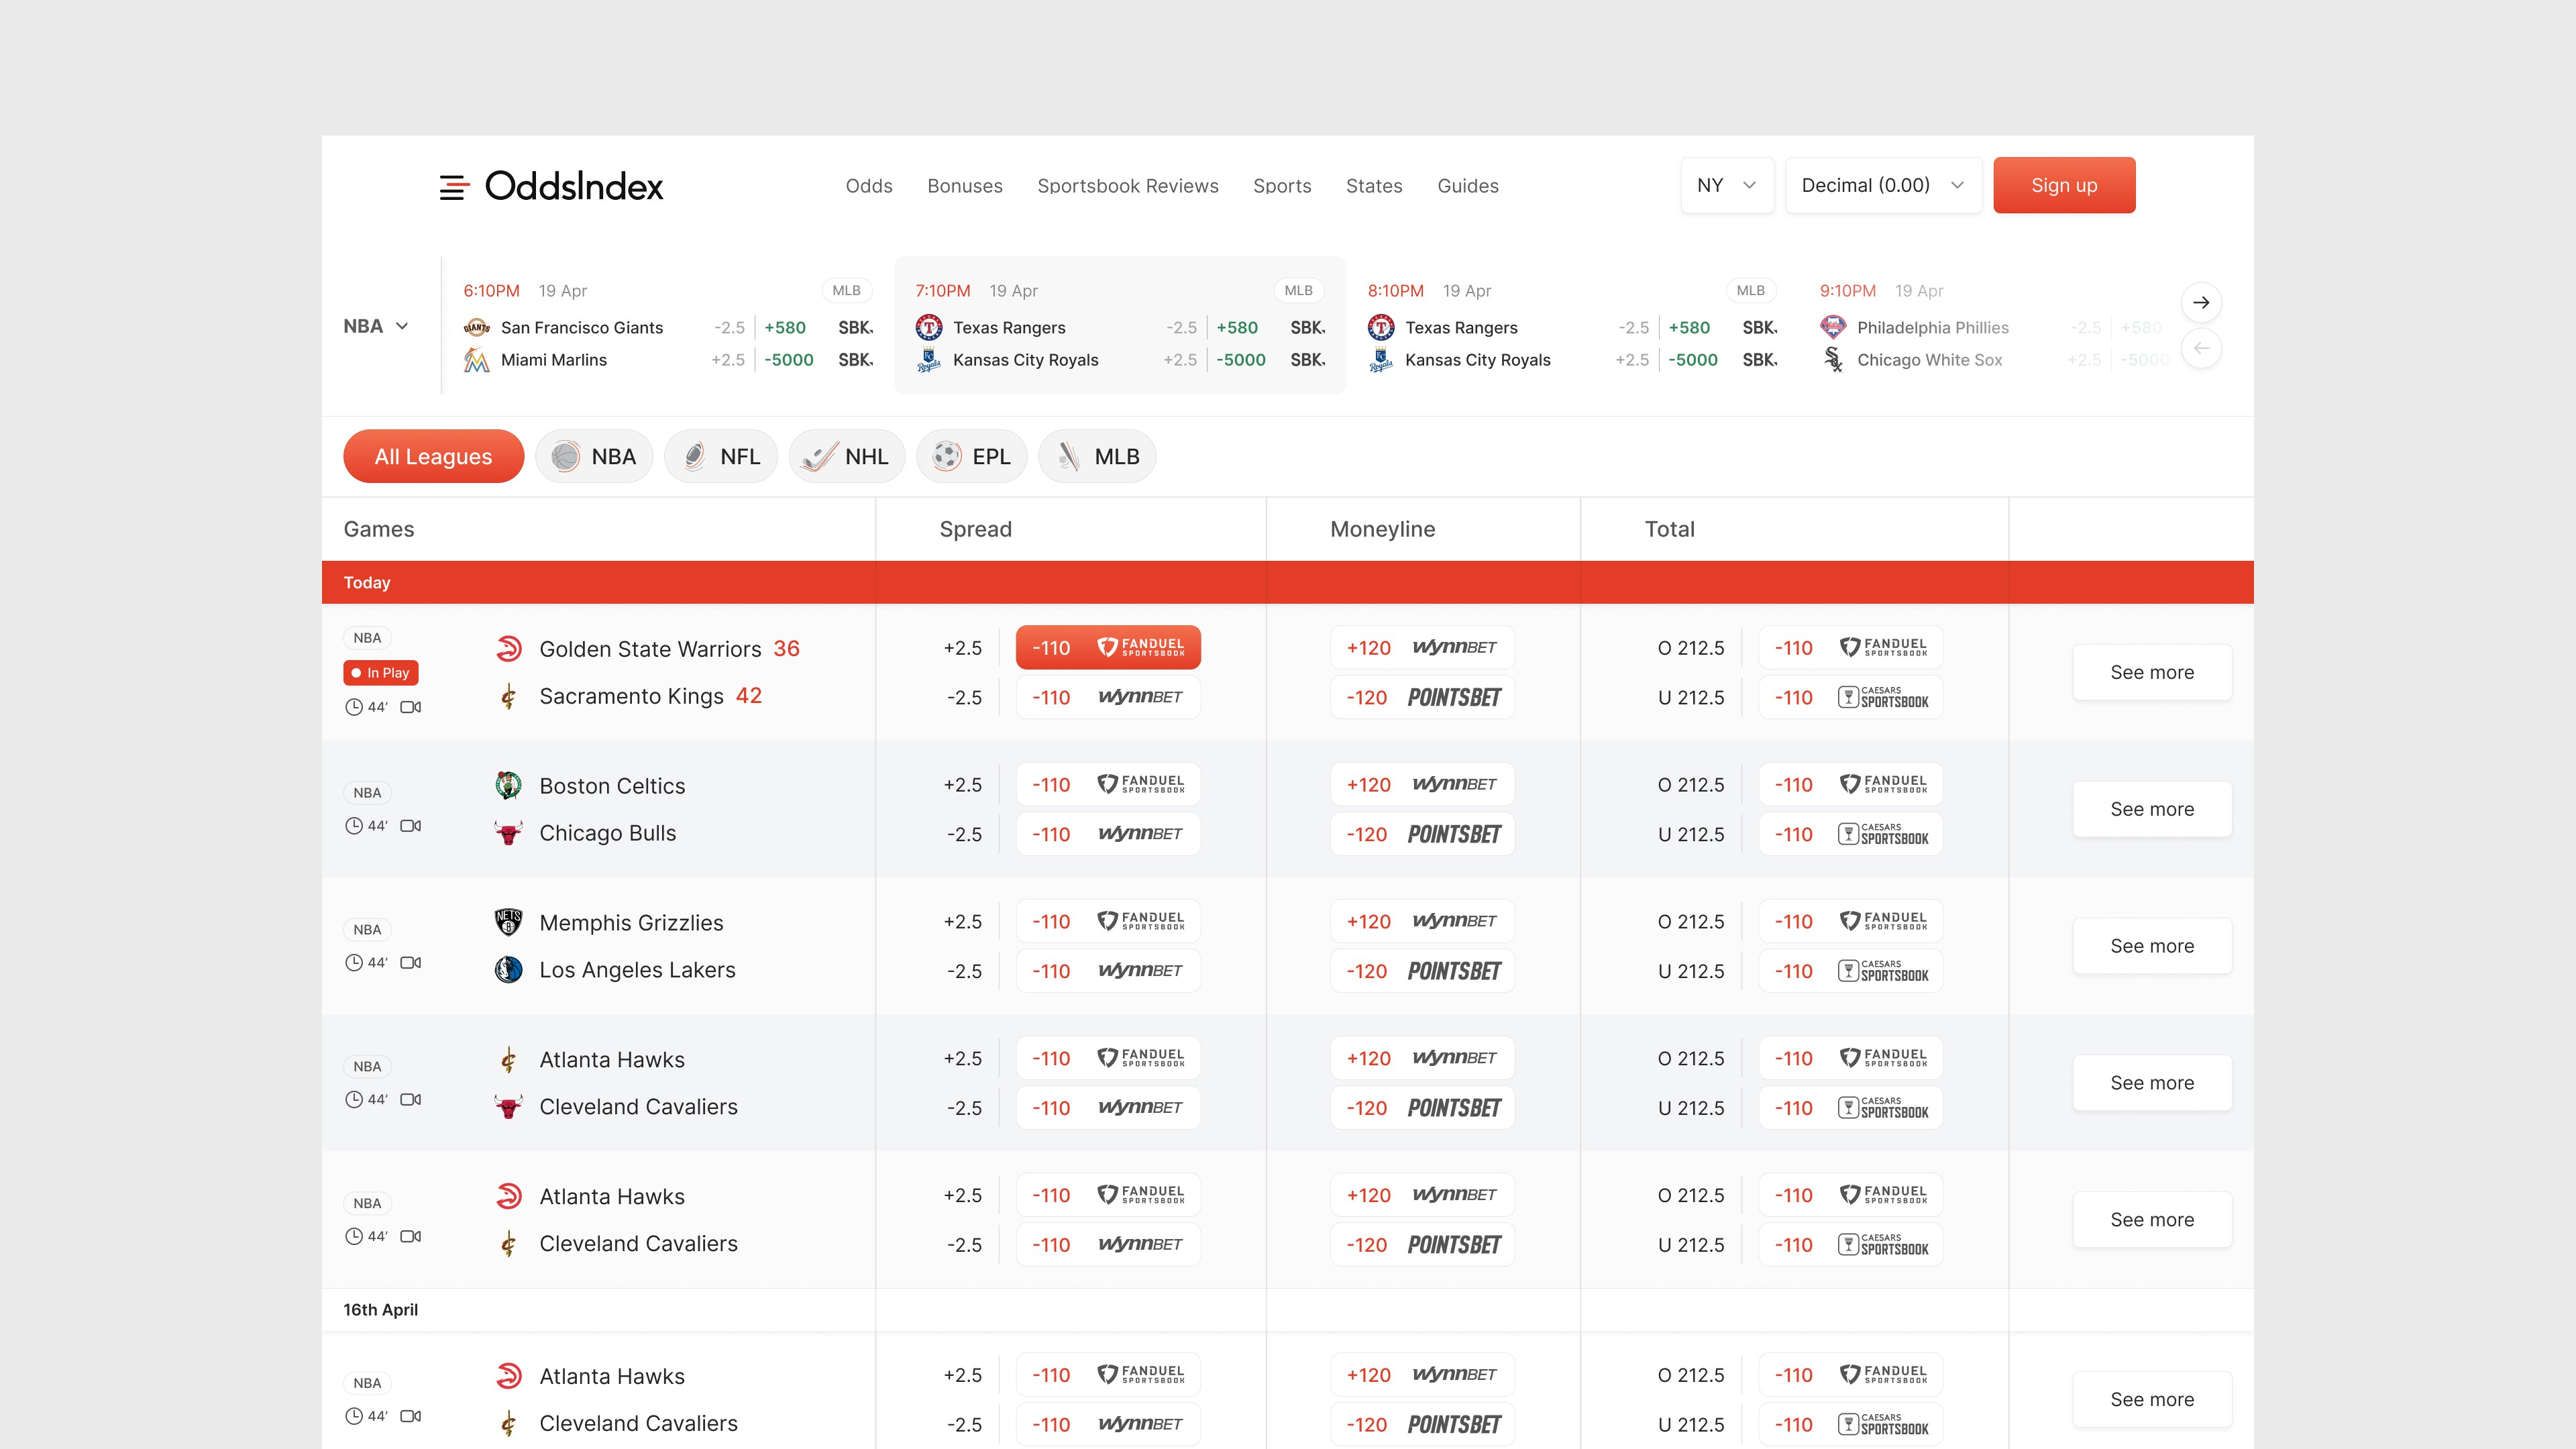The width and height of the screenshot is (2576, 1449).
Task: Click video icon in Warriors vs Kings row
Action: 410,707
